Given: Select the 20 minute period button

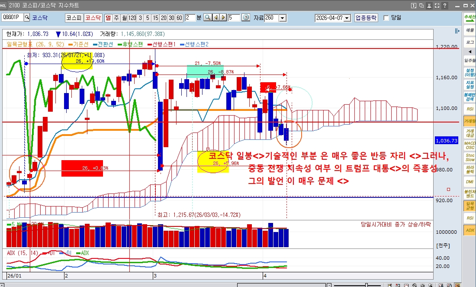Looking at the screenshot, I should click(164, 18).
